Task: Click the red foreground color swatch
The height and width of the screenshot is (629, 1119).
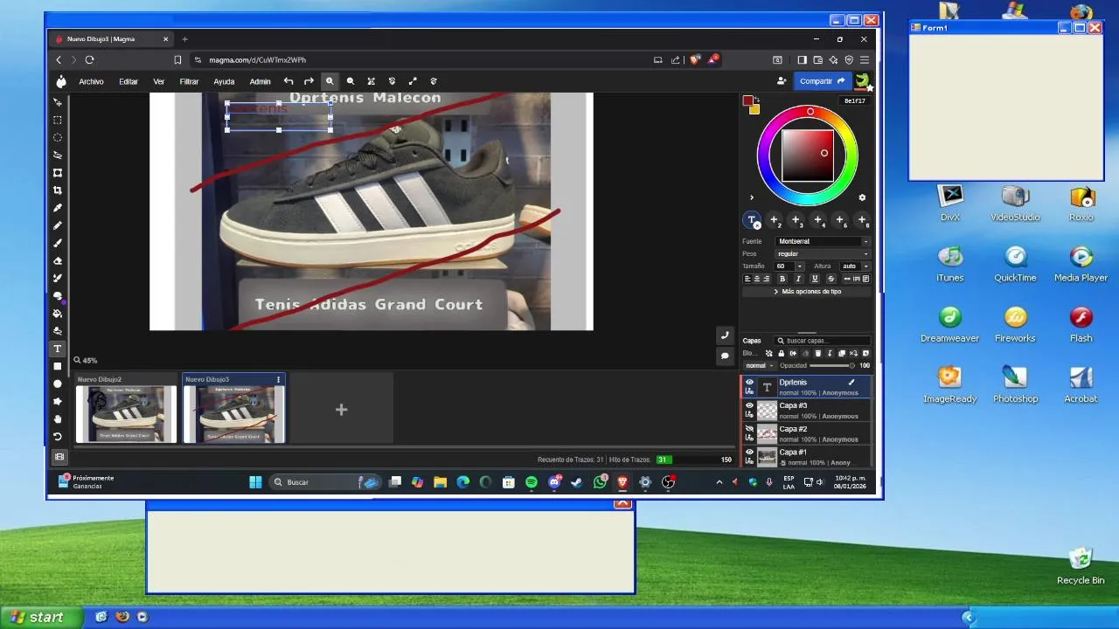Action: coord(747,101)
